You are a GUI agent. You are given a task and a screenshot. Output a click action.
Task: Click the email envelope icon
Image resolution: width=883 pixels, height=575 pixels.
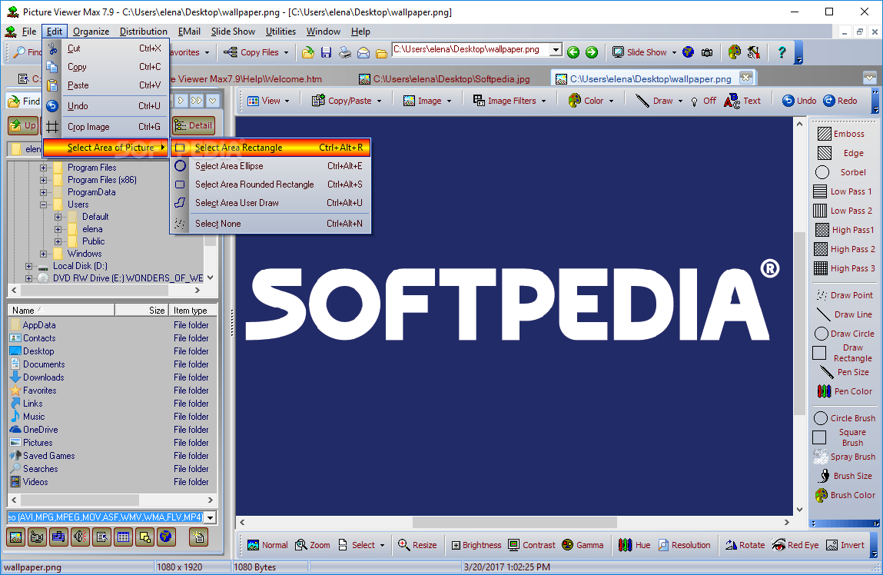[x=363, y=53]
